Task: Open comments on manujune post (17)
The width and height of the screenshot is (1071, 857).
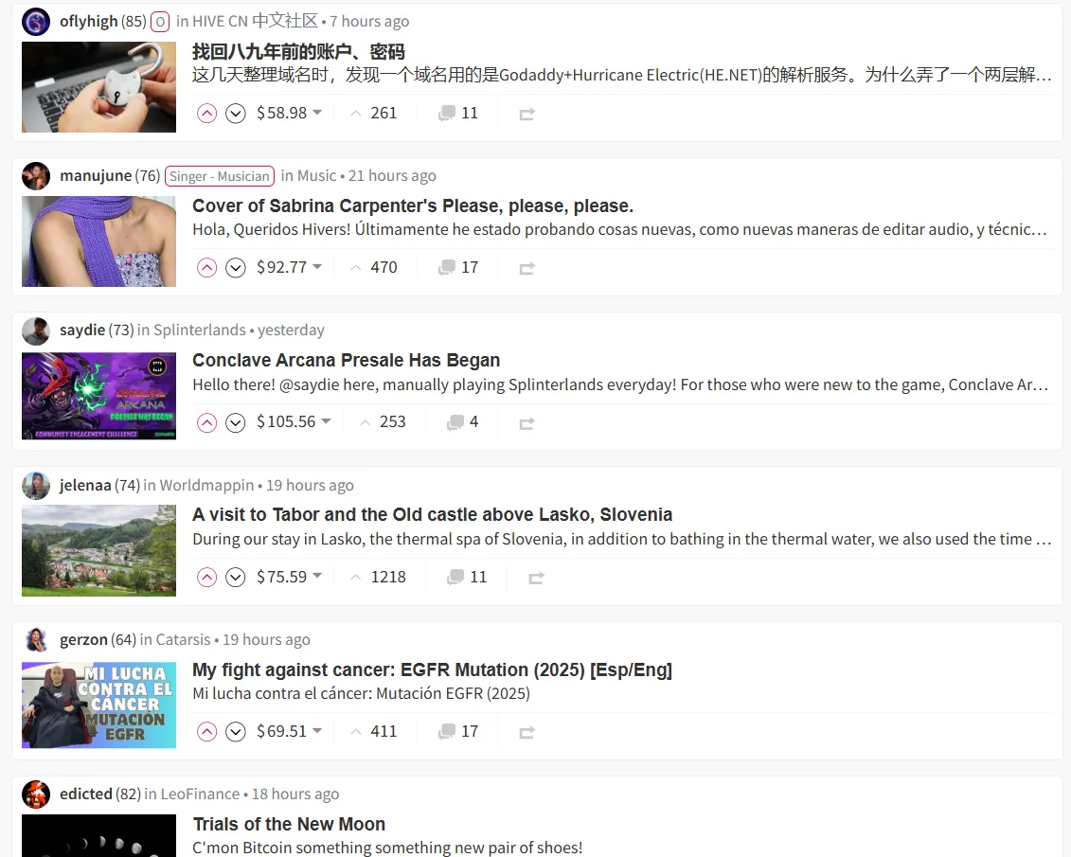Action: pos(457,268)
